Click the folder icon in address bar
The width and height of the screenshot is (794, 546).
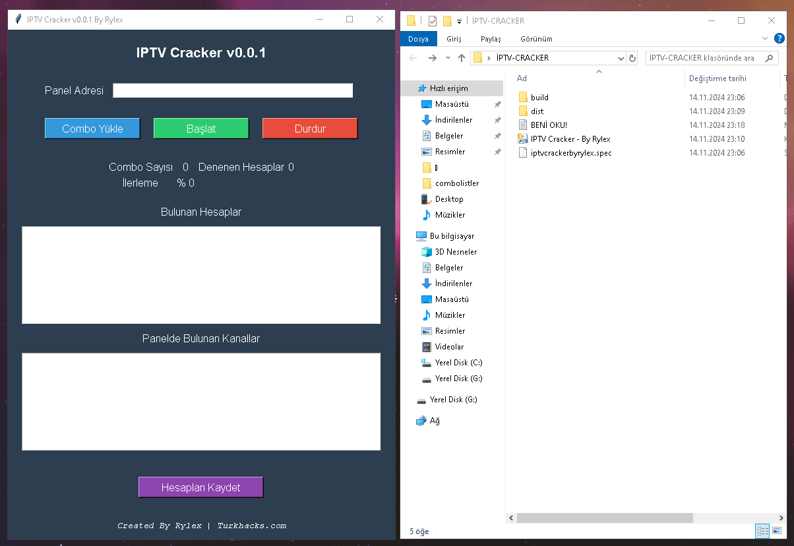coord(478,58)
